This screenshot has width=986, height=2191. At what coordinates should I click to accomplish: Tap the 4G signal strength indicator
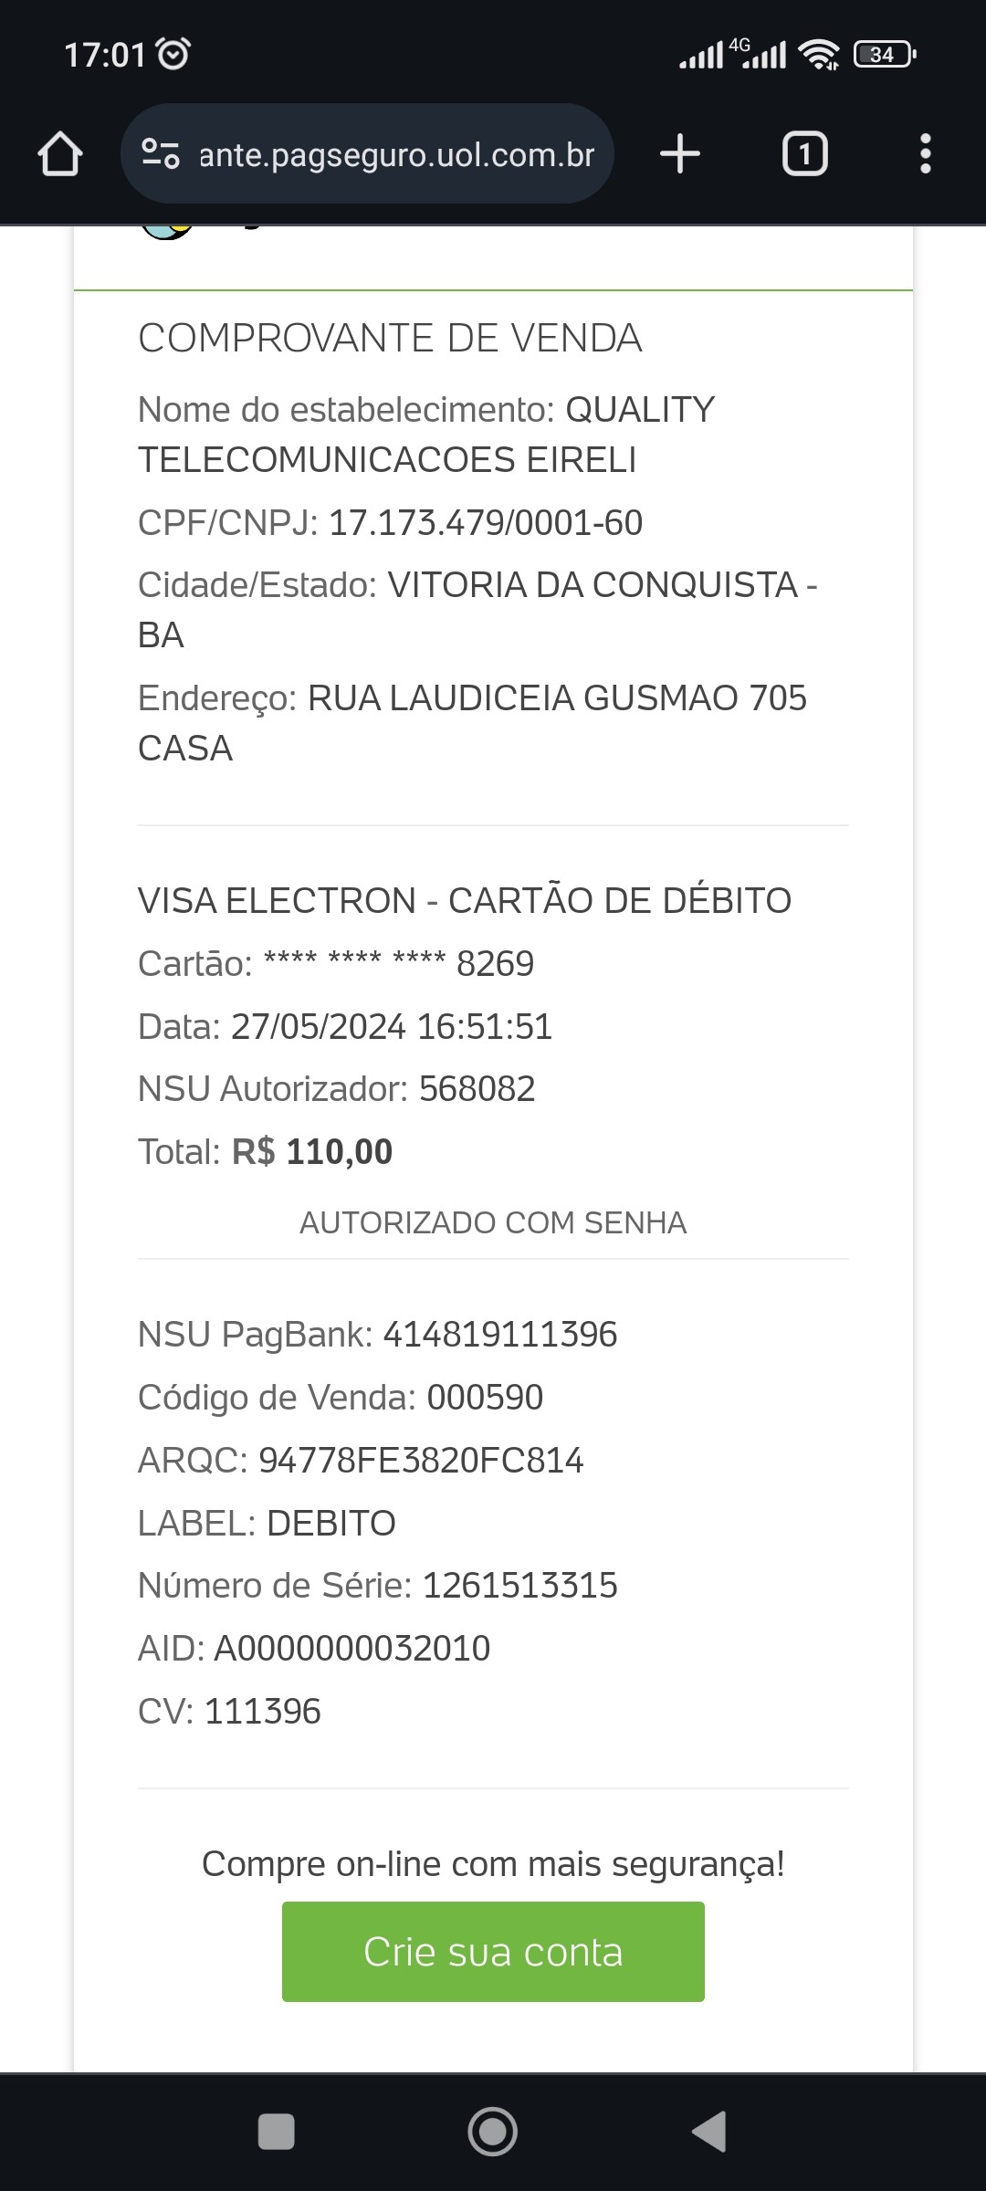coord(763,55)
